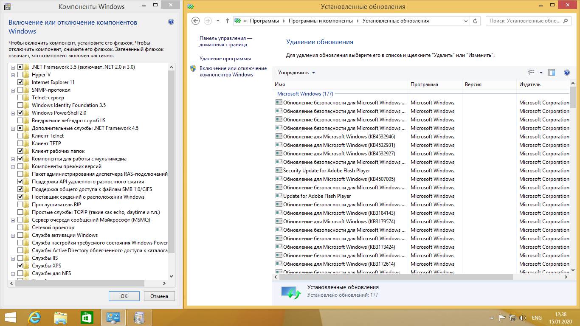580x326 pixels.
Task: Launch Internet Explorer from taskbar
Action: (x=34, y=318)
